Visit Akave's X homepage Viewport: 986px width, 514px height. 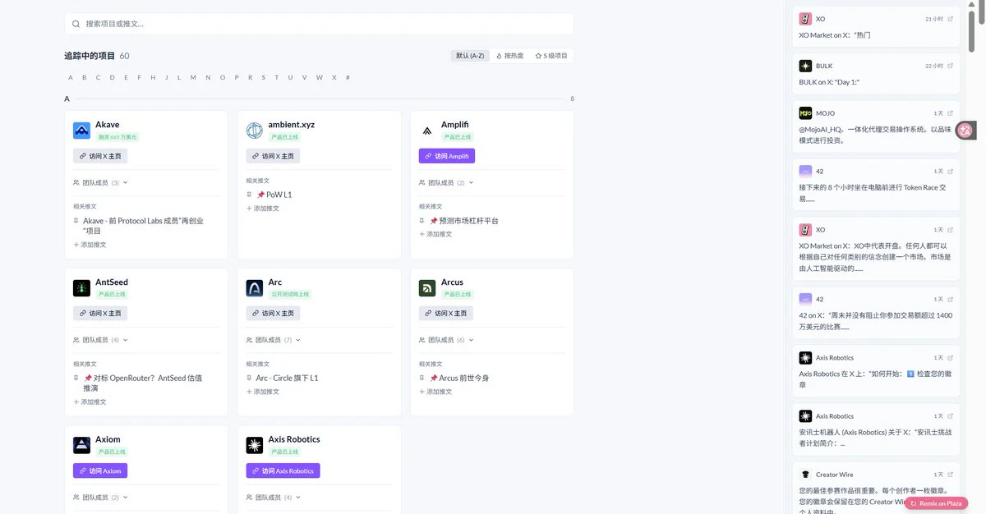(100, 156)
